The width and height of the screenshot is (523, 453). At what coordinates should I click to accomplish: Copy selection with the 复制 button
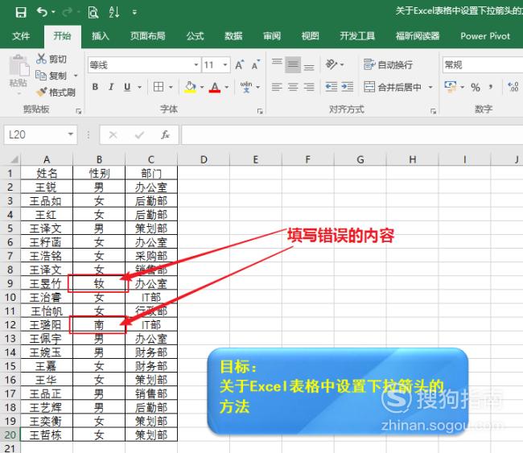click(51, 76)
